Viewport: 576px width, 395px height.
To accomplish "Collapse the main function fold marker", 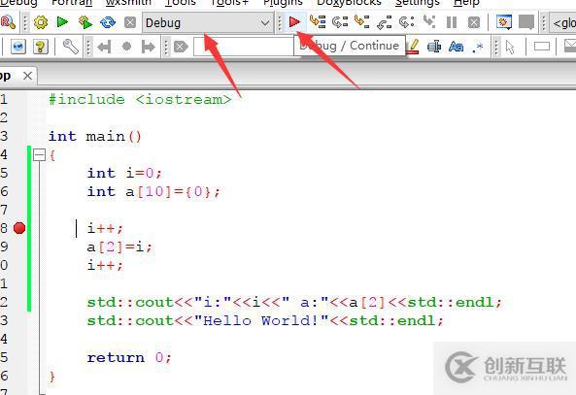I will [x=39, y=154].
